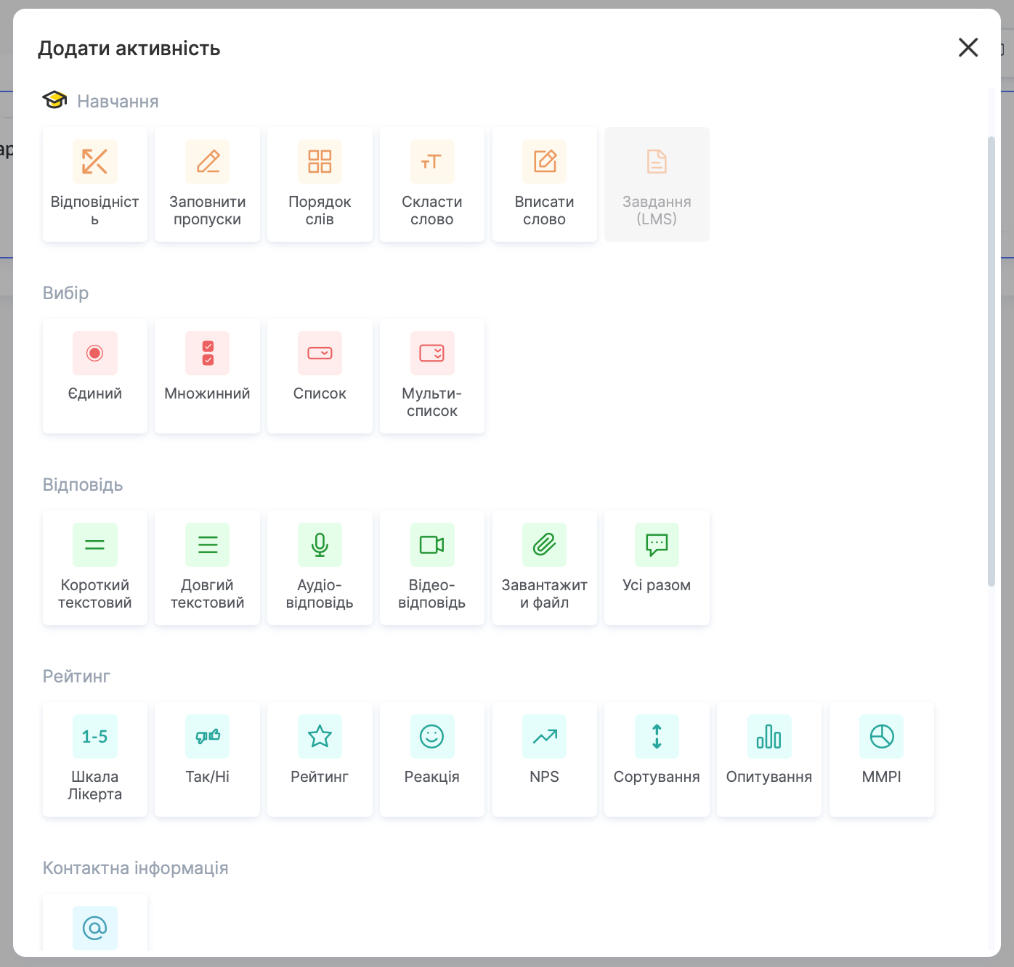
Task: Select Множинний multiple-choice checkbox activity
Action: 207,375
